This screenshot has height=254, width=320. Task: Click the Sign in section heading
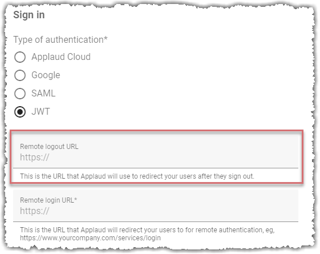[x=29, y=15]
